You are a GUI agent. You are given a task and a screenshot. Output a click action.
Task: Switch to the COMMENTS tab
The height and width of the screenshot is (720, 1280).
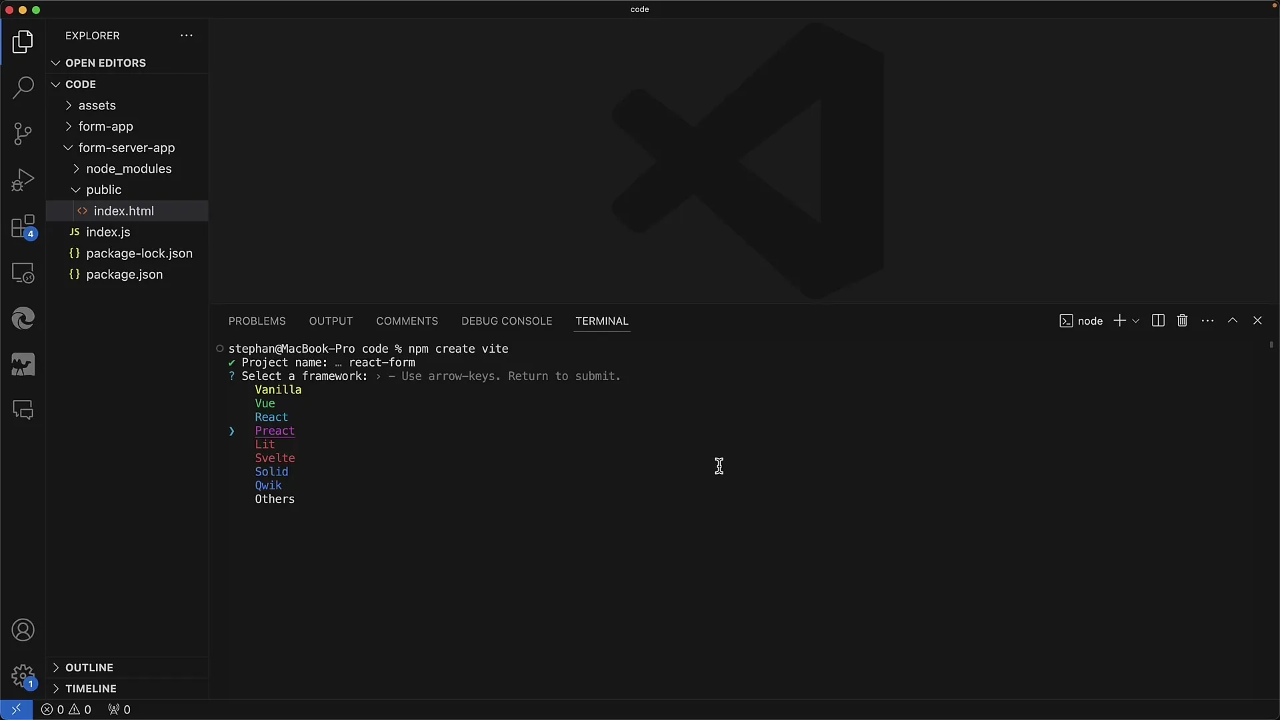[x=407, y=321]
